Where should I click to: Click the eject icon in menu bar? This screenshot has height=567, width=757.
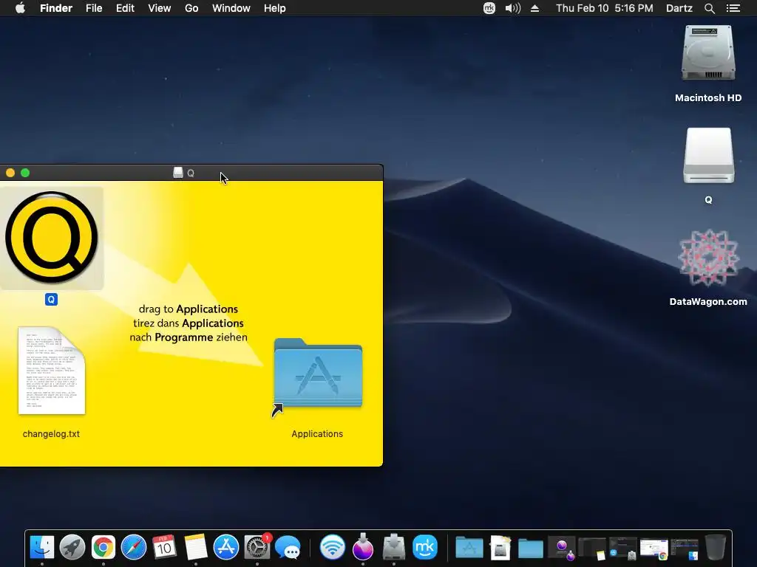pos(535,8)
